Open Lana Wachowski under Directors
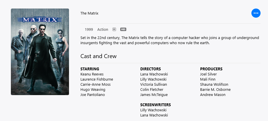The width and height of the screenshot is (268, 121). click(x=154, y=74)
